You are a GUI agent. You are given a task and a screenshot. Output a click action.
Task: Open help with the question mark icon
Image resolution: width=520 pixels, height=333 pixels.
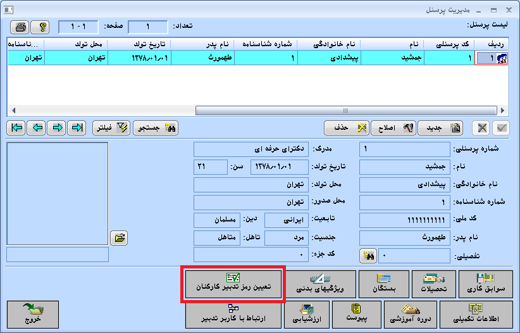[40, 27]
